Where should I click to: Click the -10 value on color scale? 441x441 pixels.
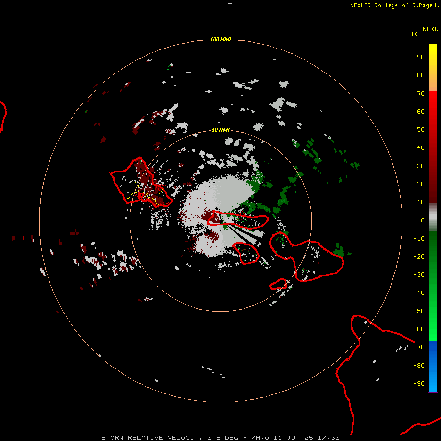coord(419,239)
